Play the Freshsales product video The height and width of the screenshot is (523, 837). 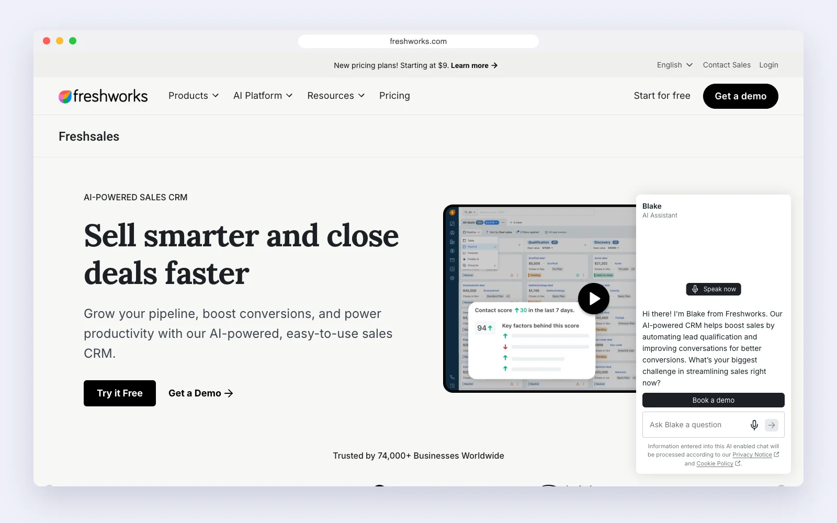point(594,299)
